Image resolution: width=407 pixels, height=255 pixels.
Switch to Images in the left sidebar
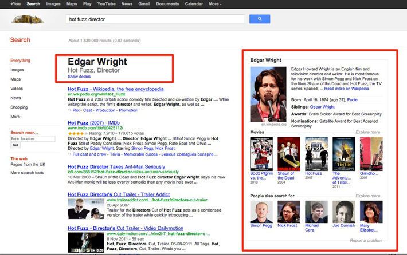click(x=17, y=70)
